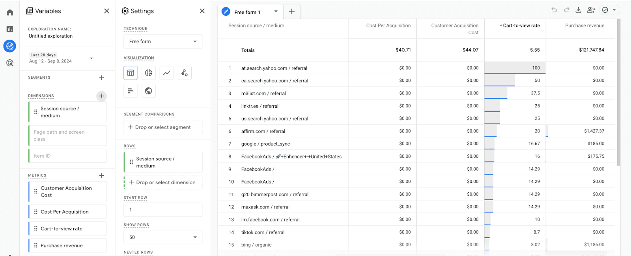Select the table visualization toggle

131,73
